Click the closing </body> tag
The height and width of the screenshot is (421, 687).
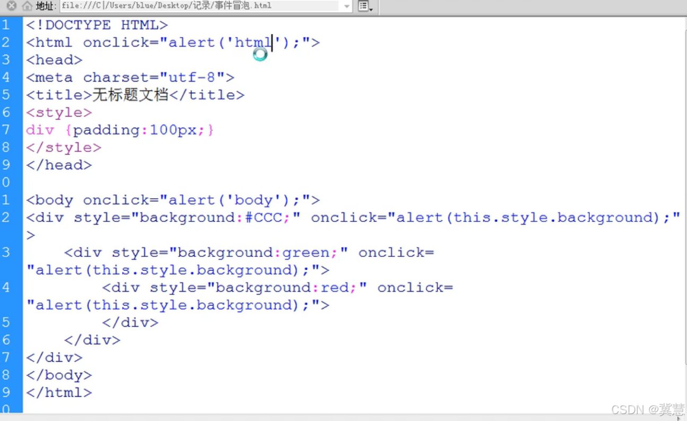click(x=58, y=375)
